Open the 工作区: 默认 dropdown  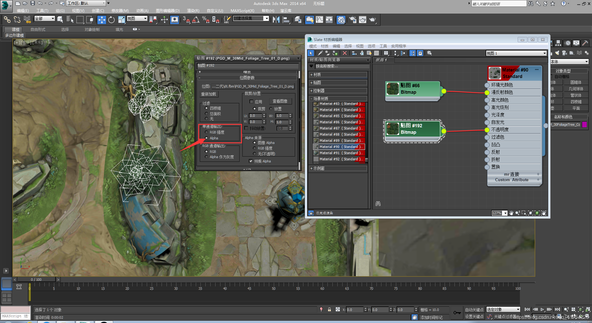pos(86,3)
